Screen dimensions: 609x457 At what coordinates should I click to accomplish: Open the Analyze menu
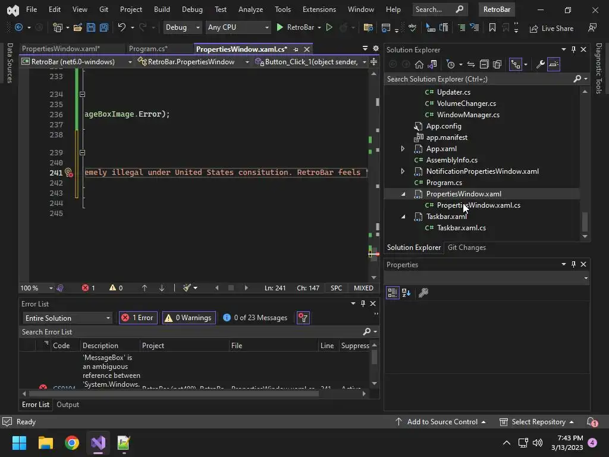coord(250,10)
